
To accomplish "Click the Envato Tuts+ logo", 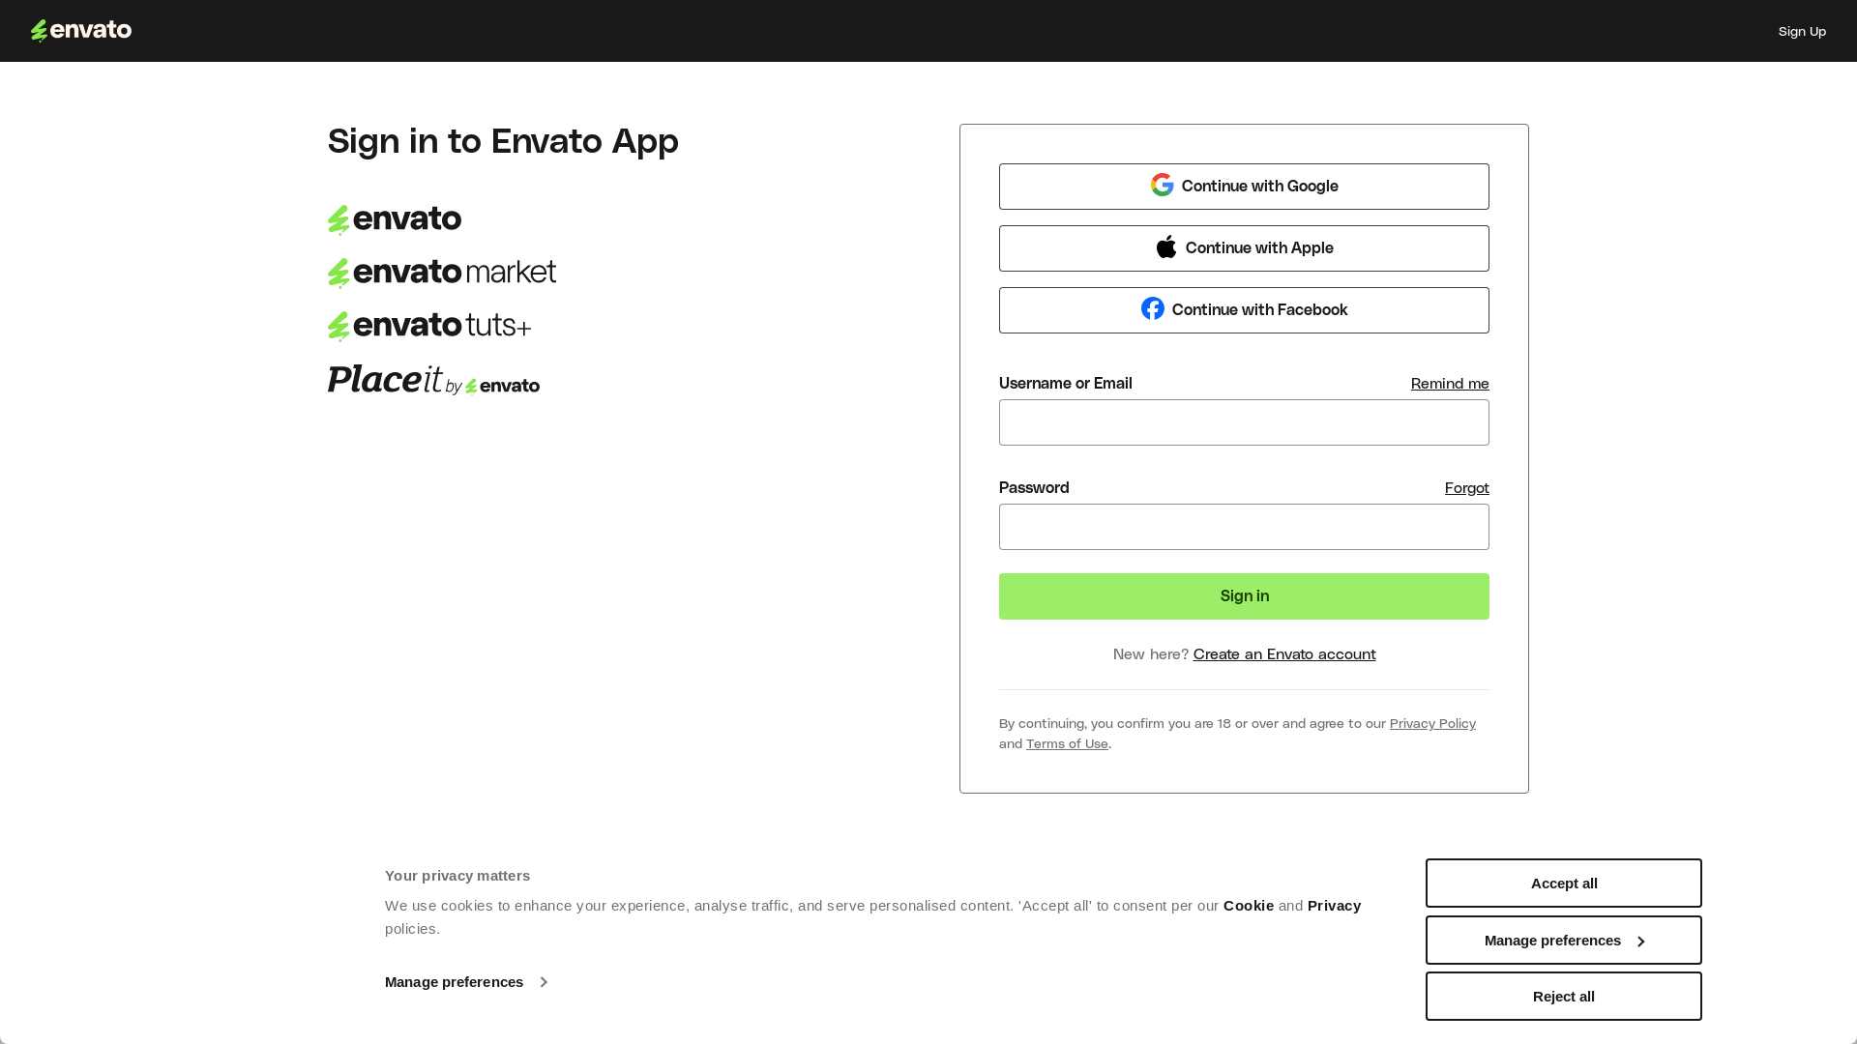I will coord(429,327).
